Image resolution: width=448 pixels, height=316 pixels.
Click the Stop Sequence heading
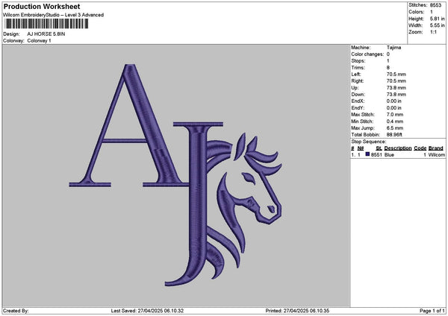click(368, 141)
